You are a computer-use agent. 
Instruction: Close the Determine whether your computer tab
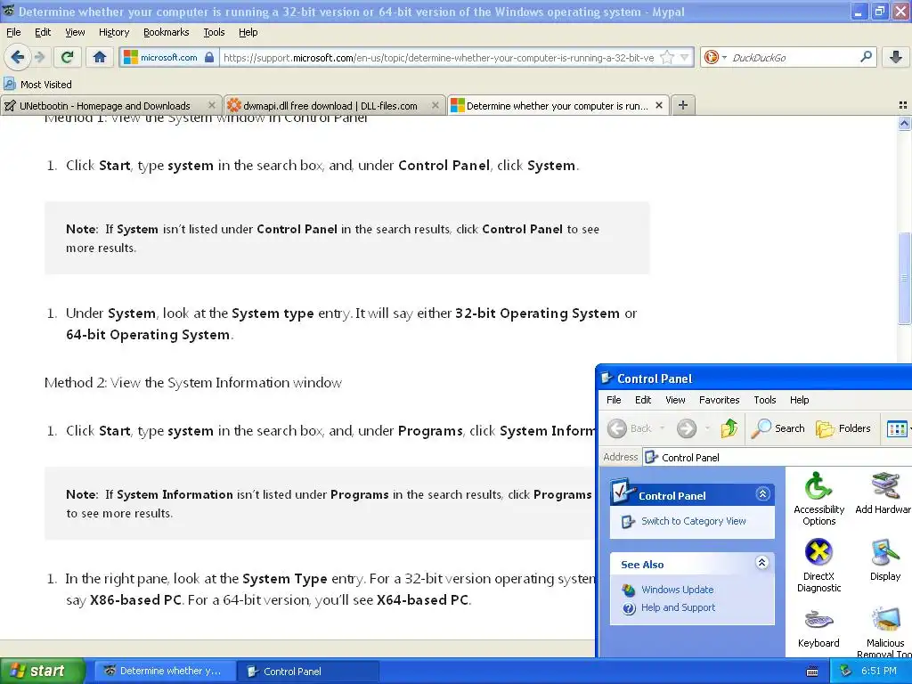pos(659,105)
